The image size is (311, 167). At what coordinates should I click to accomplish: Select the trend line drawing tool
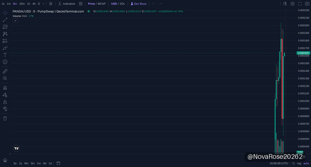click(5, 20)
